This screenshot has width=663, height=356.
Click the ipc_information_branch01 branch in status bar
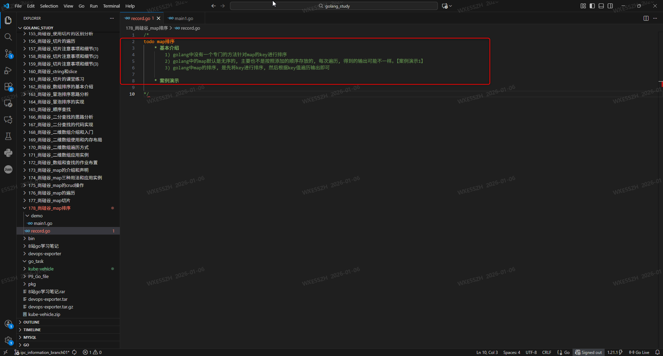[x=42, y=352]
